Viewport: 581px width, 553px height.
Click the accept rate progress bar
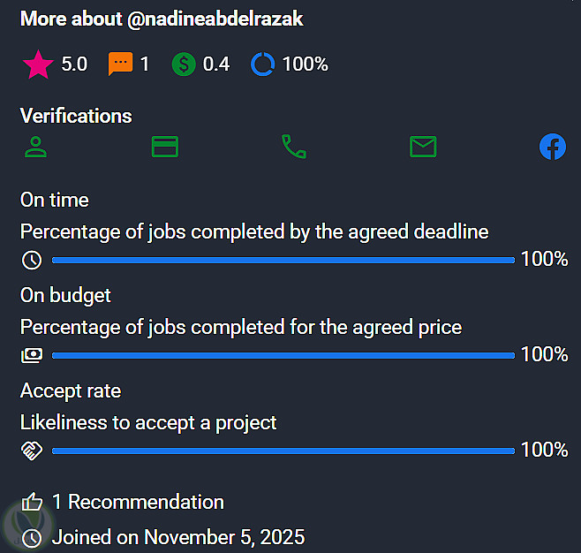pos(283,451)
